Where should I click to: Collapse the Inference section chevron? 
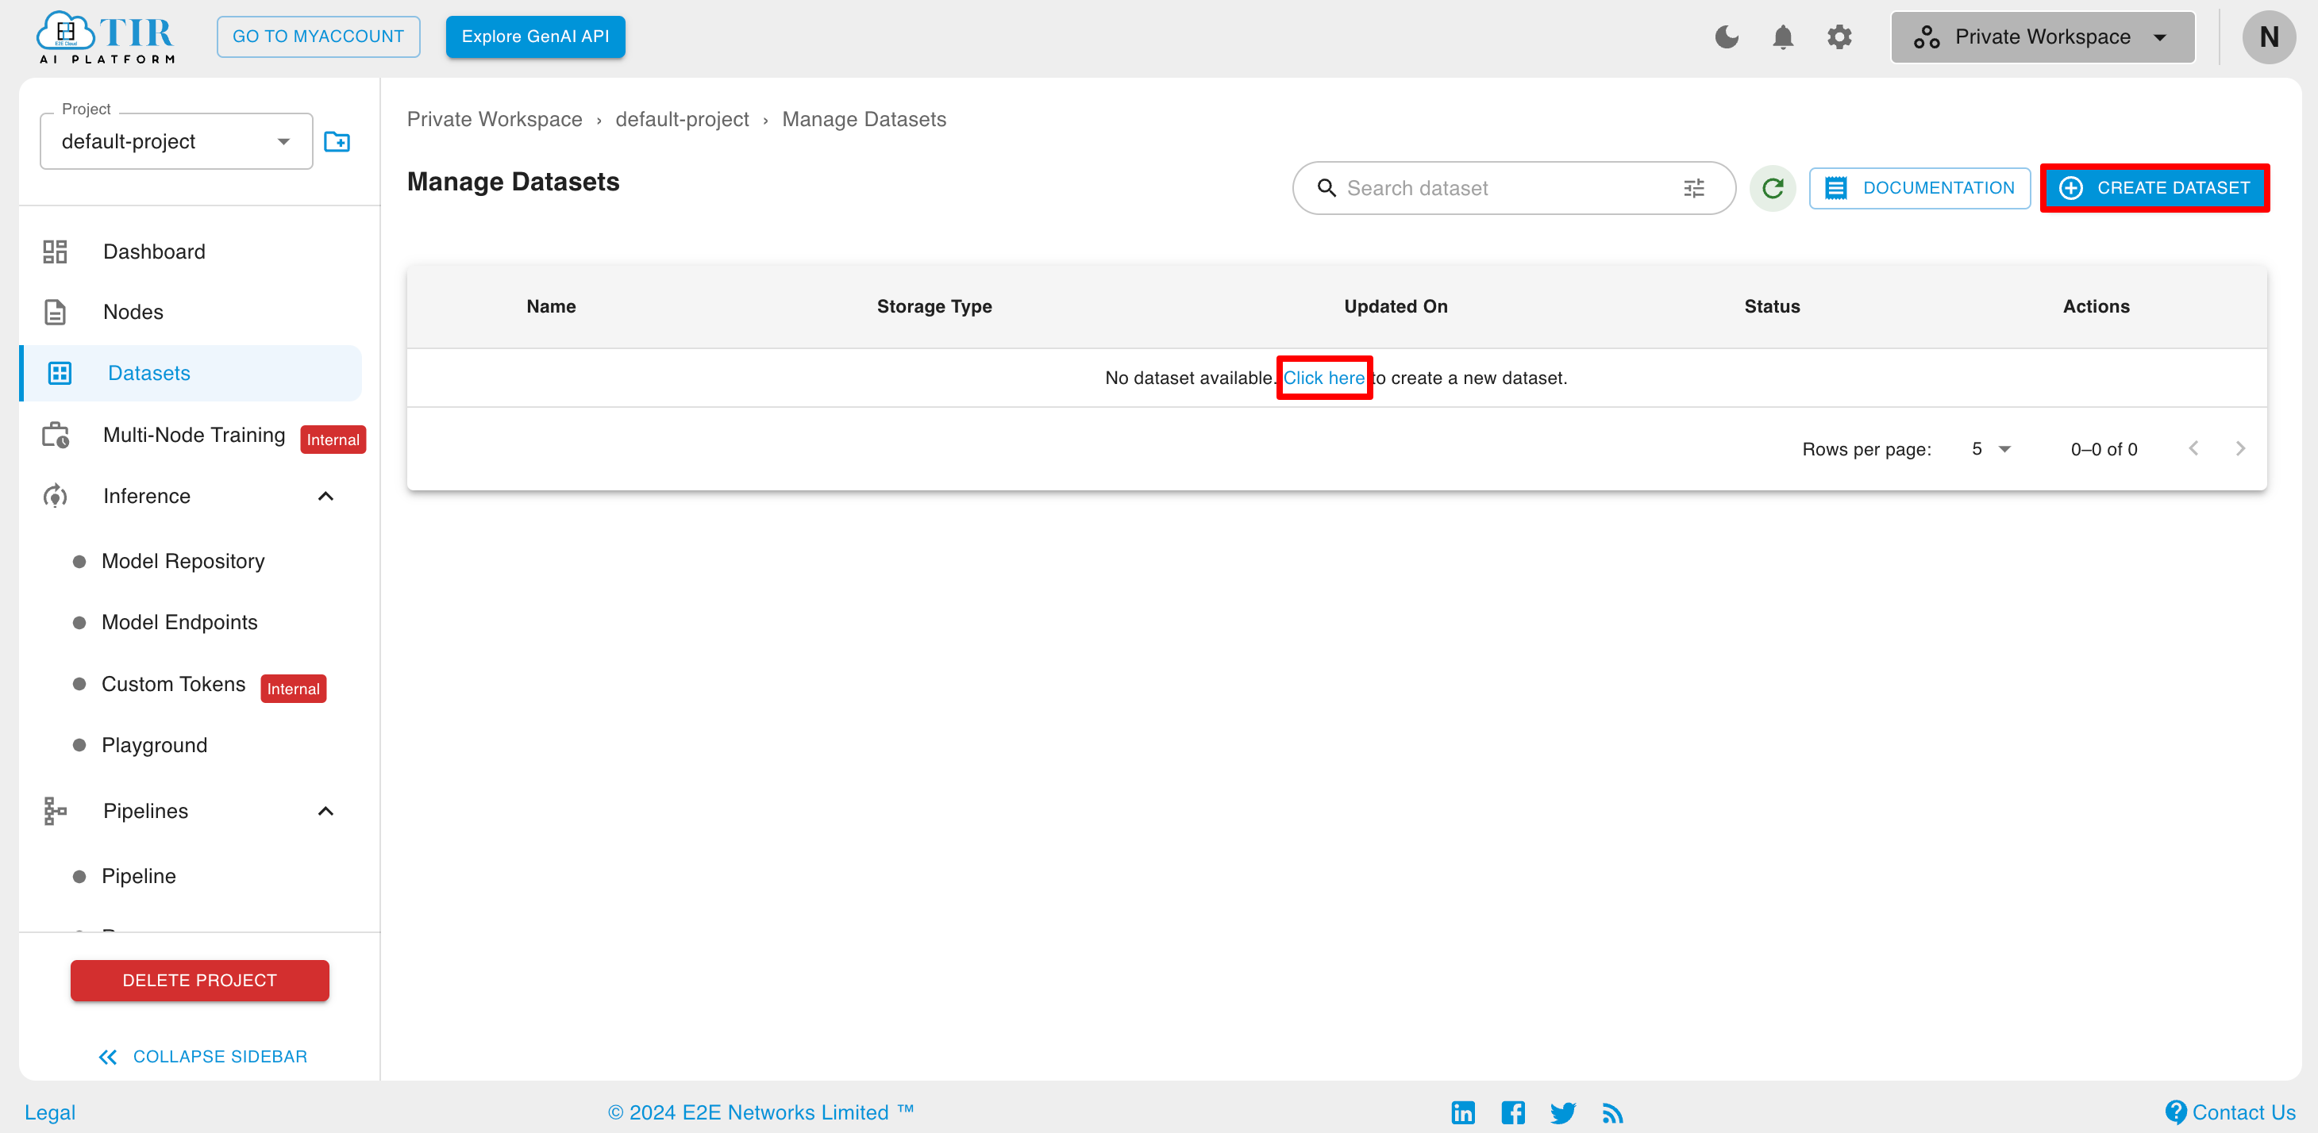325,497
